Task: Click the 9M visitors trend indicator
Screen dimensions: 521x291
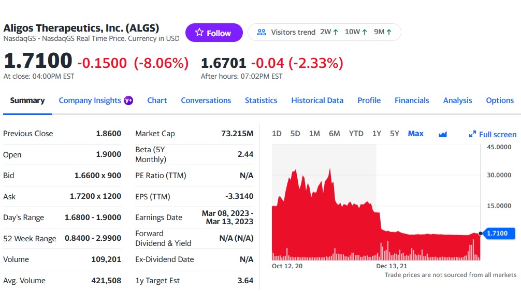Action: point(382,32)
